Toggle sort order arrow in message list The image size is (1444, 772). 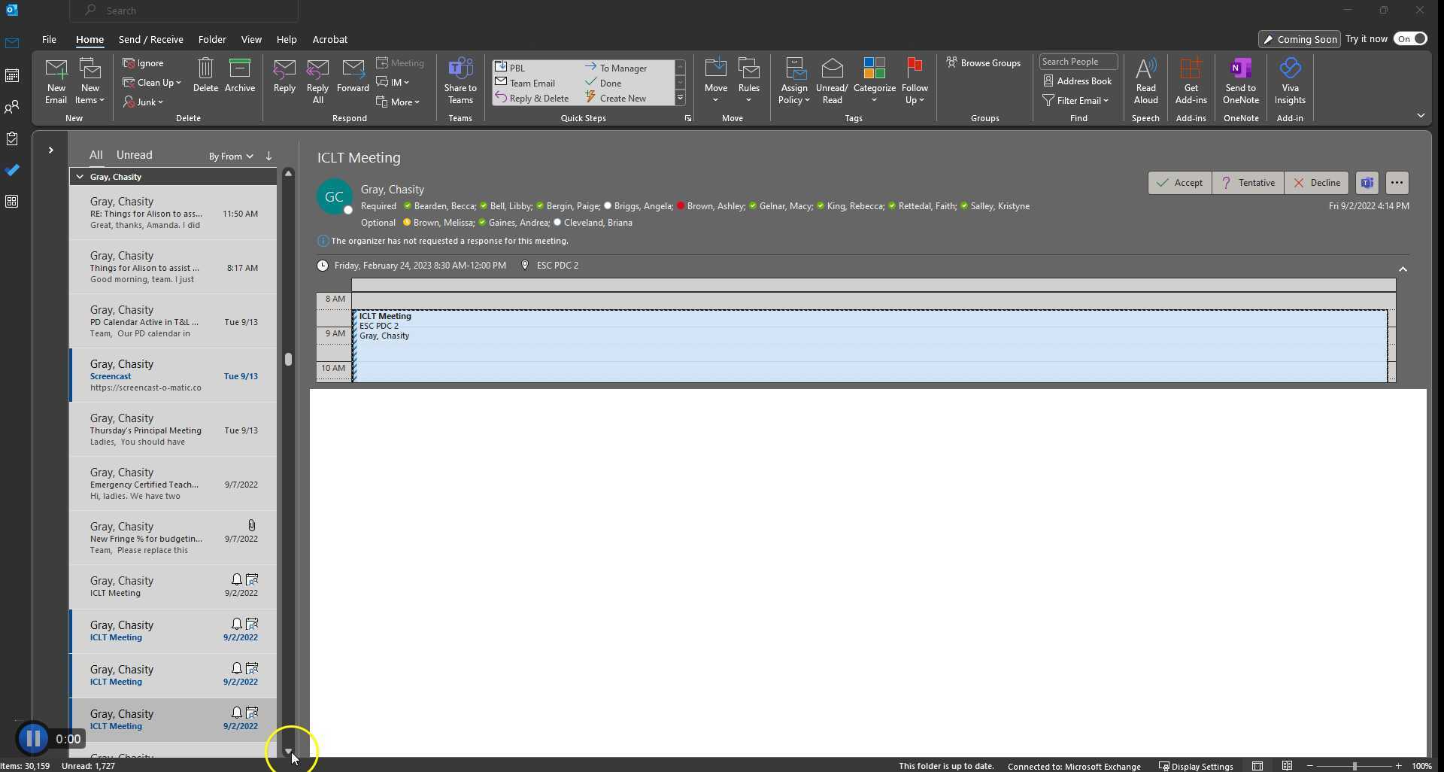click(268, 157)
